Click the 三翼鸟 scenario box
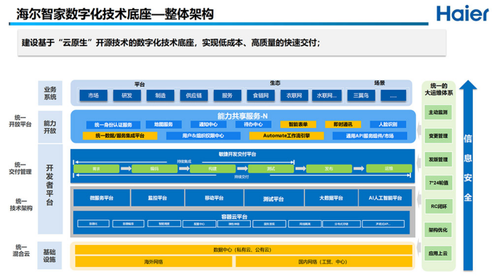The image size is (492, 277). (x=361, y=96)
